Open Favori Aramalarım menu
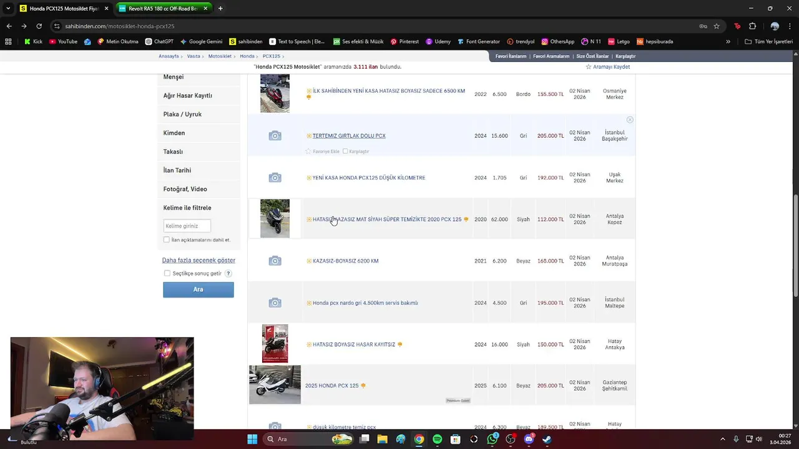 [x=551, y=56]
